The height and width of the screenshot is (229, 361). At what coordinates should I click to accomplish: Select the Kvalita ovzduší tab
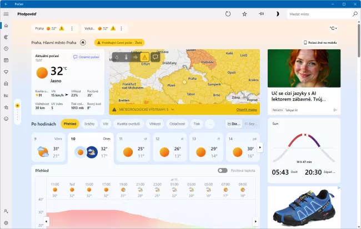pyautogui.click(x=128, y=124)
